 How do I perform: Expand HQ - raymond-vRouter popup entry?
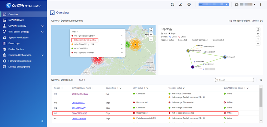pyautogui.click(x=122, y=53)
